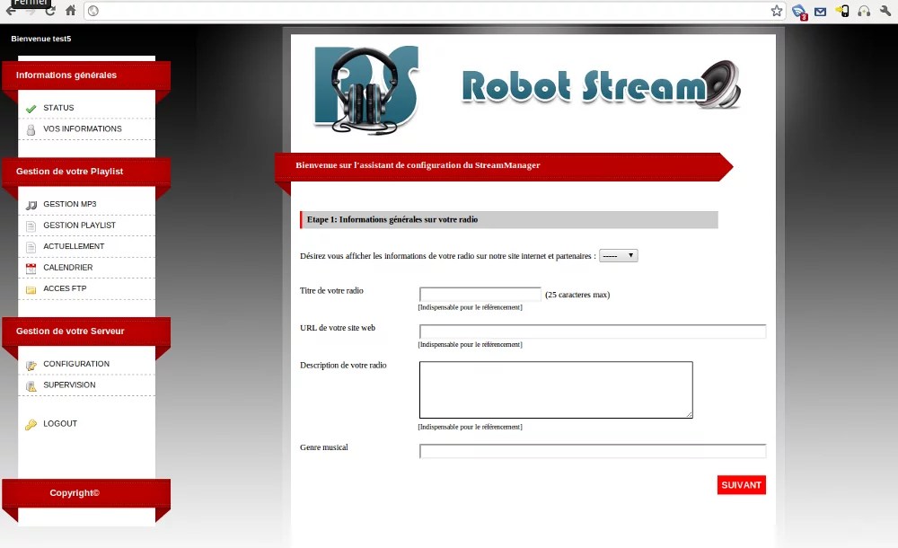This screenshot has height=548, width=898.
Task: Click inside the Description de votre radio textarea
Action: coord(556,390)
